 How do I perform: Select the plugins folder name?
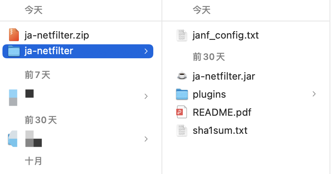coord(209,94)
